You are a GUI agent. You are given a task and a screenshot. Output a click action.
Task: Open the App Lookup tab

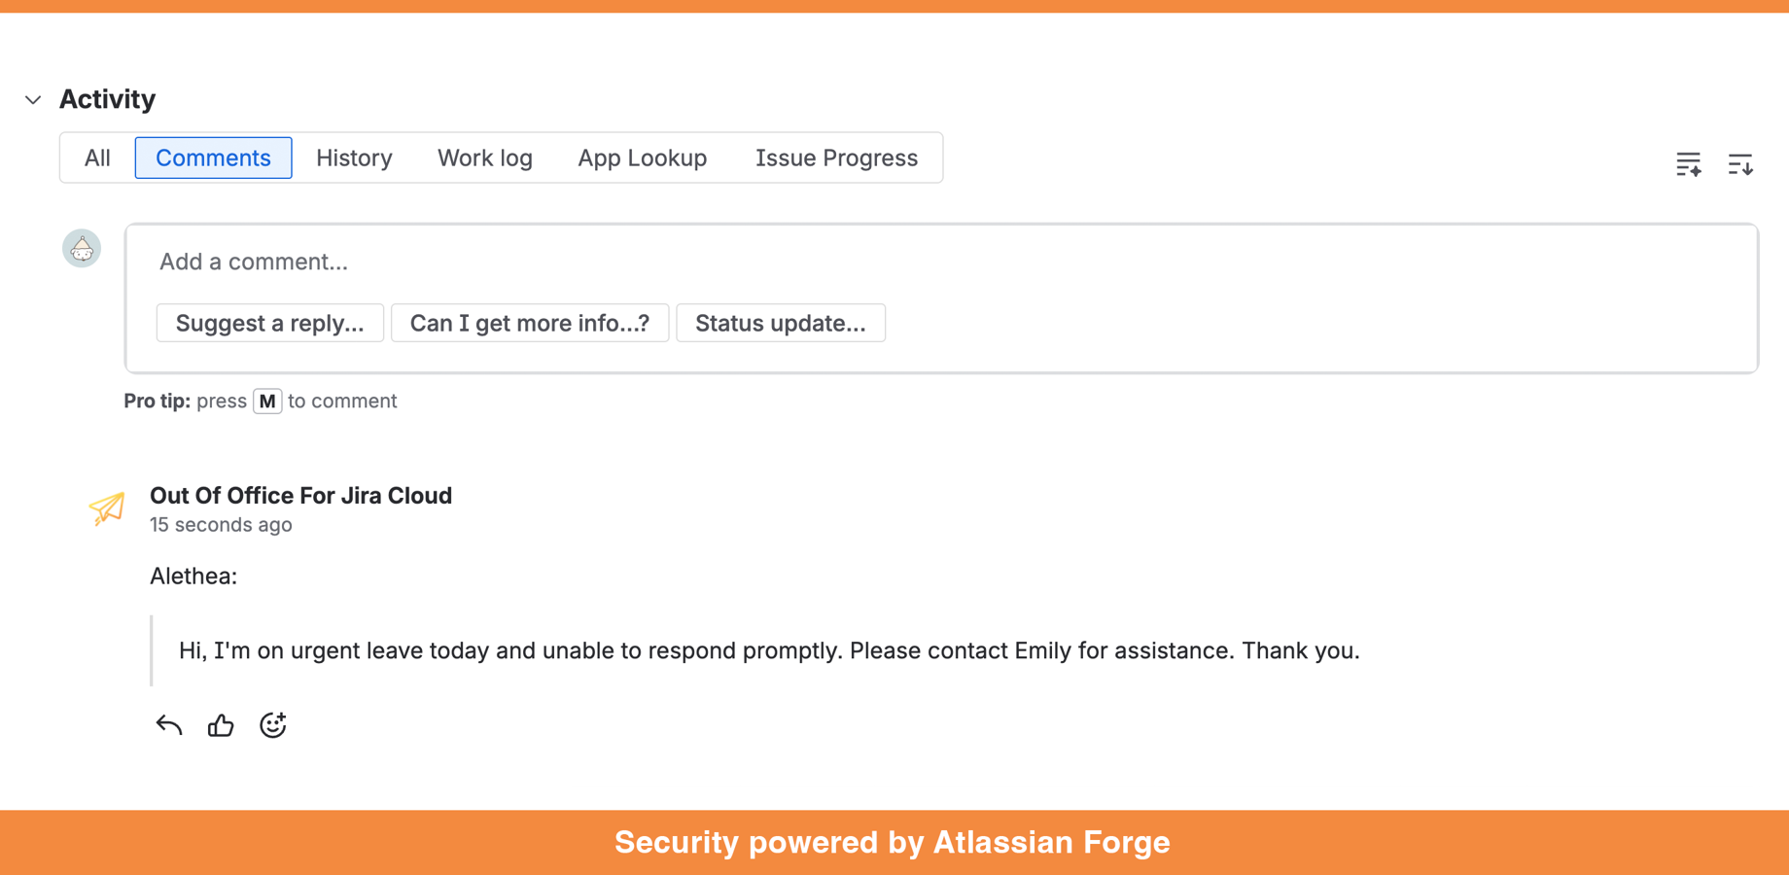coord(642,157)
